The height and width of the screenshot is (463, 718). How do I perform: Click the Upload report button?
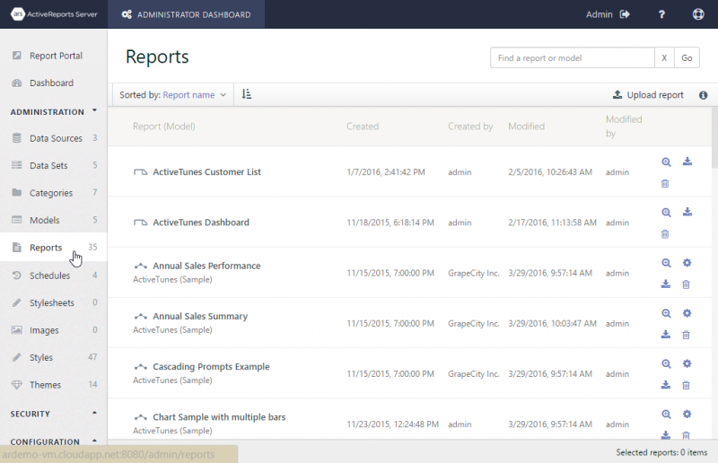tap(648, 95)
